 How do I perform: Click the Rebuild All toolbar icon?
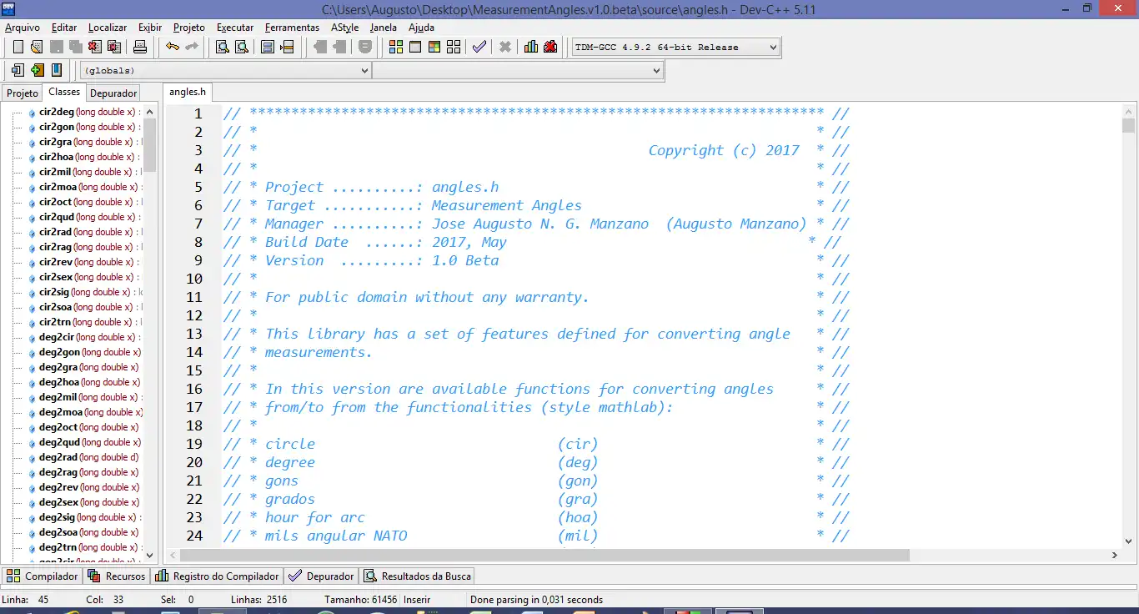coord(453,47)
